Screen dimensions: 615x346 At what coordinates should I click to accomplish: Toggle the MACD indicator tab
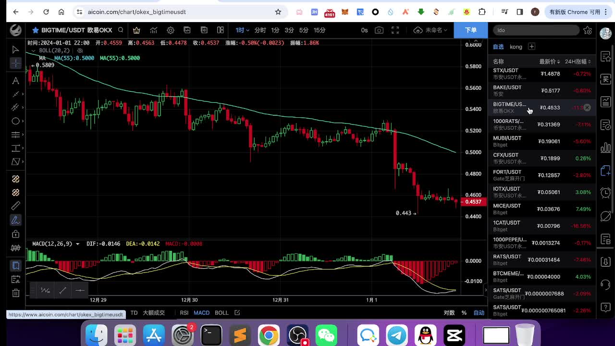201,313
